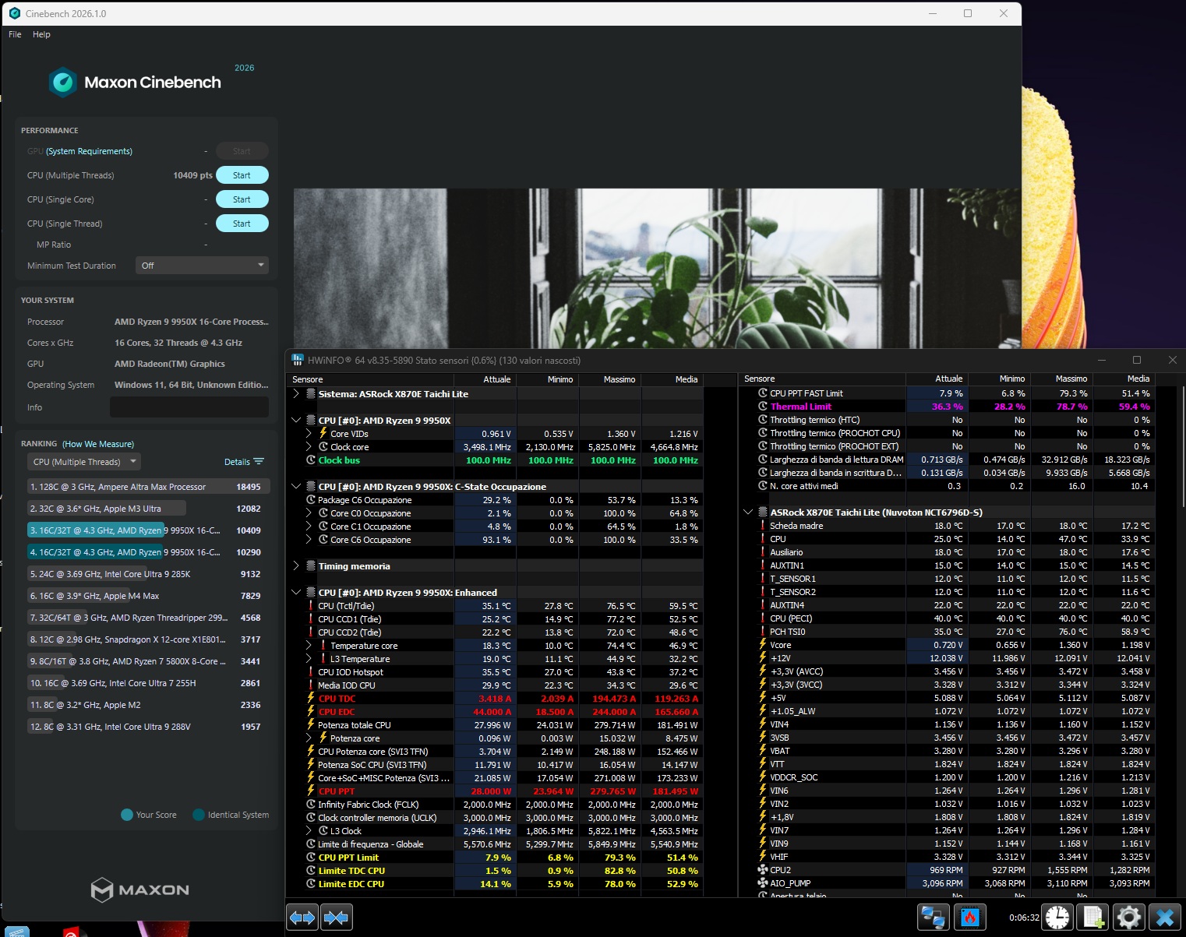Click the Details link in Ranking

click(x=237, y=462)
